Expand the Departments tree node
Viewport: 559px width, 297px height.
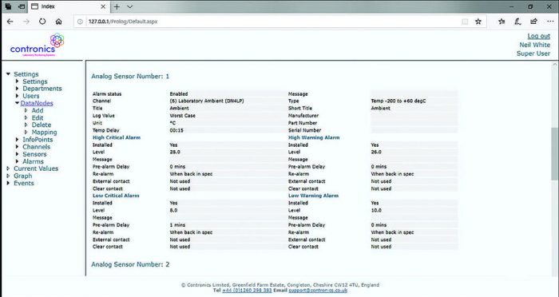(x=17, y=88)
